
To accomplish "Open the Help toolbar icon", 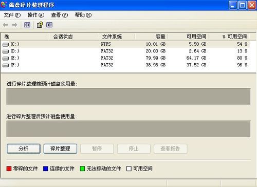I will point(40,25).
